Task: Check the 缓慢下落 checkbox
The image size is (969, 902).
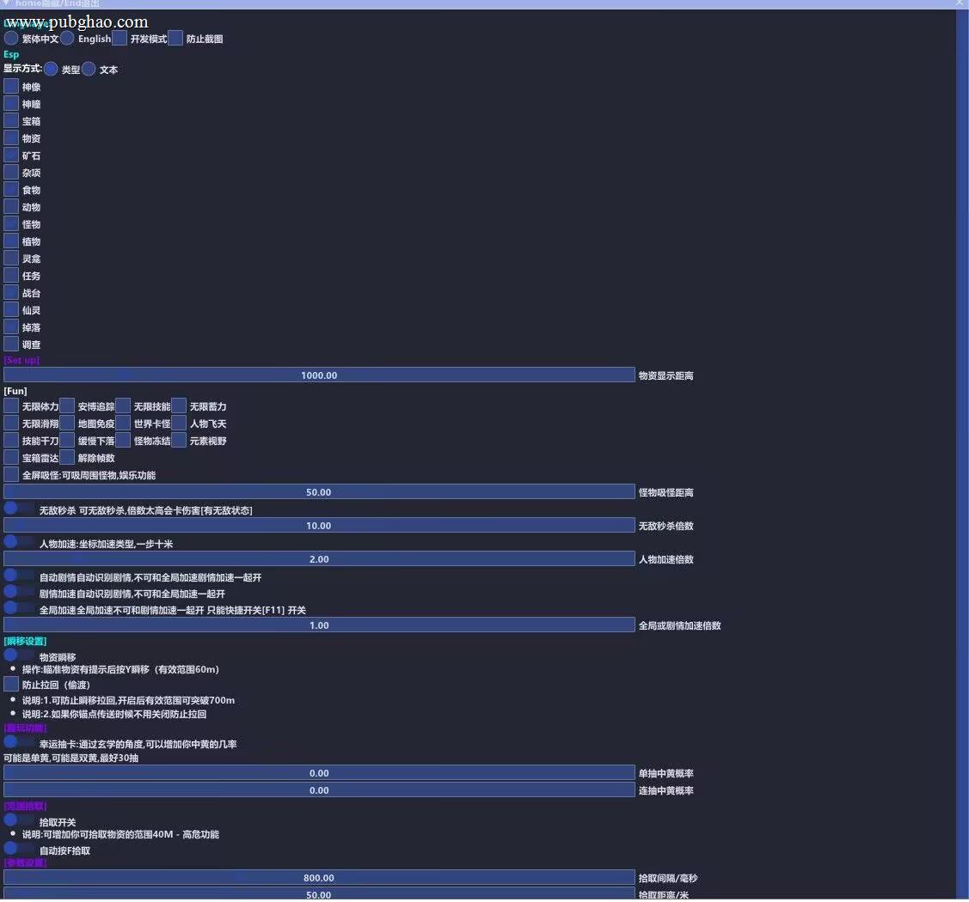Action: pos(67,441)
